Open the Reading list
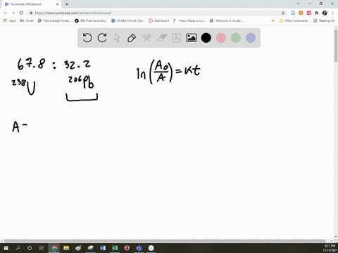338x253 pixels. coord(324,20)
